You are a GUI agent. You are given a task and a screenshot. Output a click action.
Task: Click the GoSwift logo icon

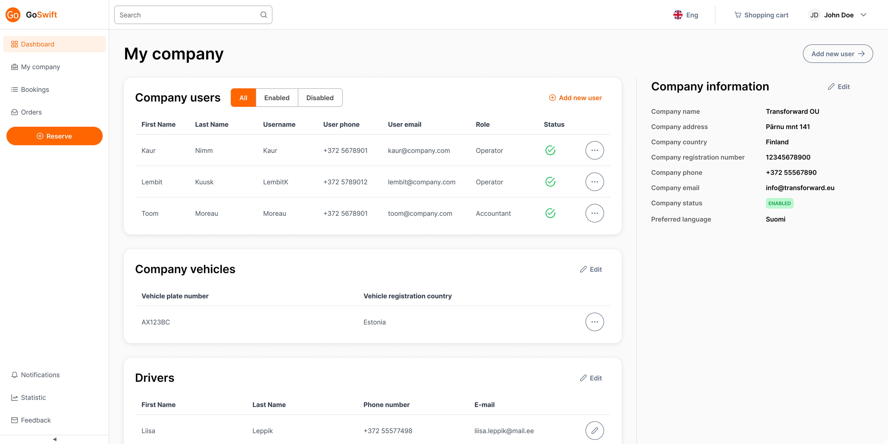point(13,15)
